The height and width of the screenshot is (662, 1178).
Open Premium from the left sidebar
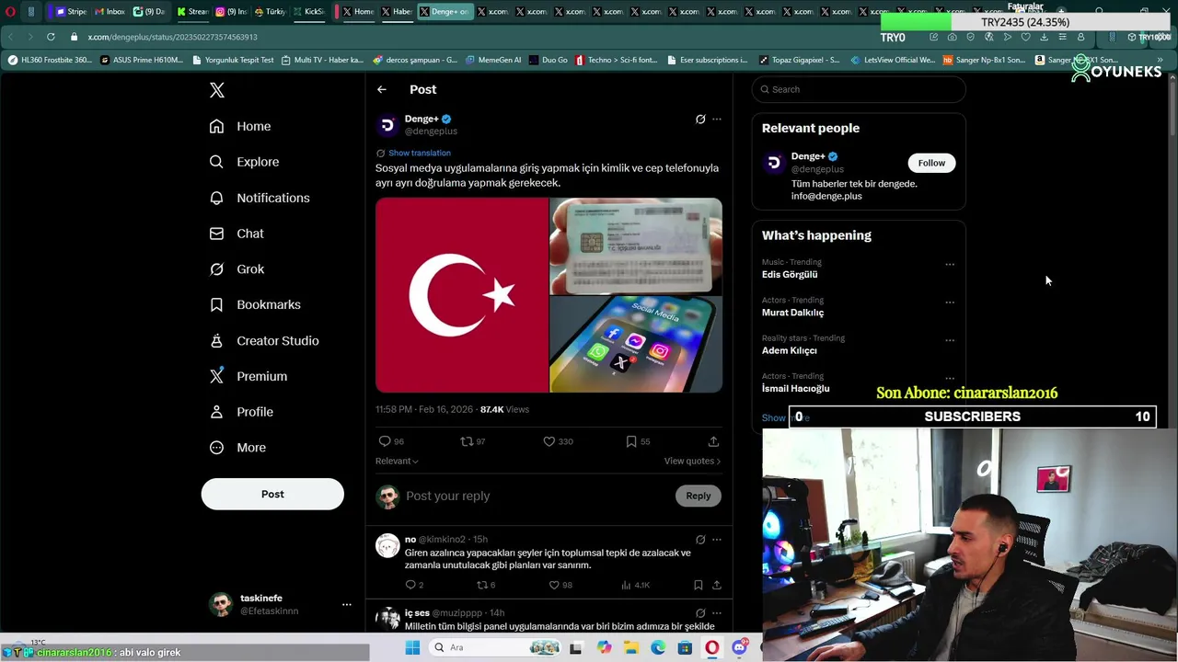tap(248, 376)
